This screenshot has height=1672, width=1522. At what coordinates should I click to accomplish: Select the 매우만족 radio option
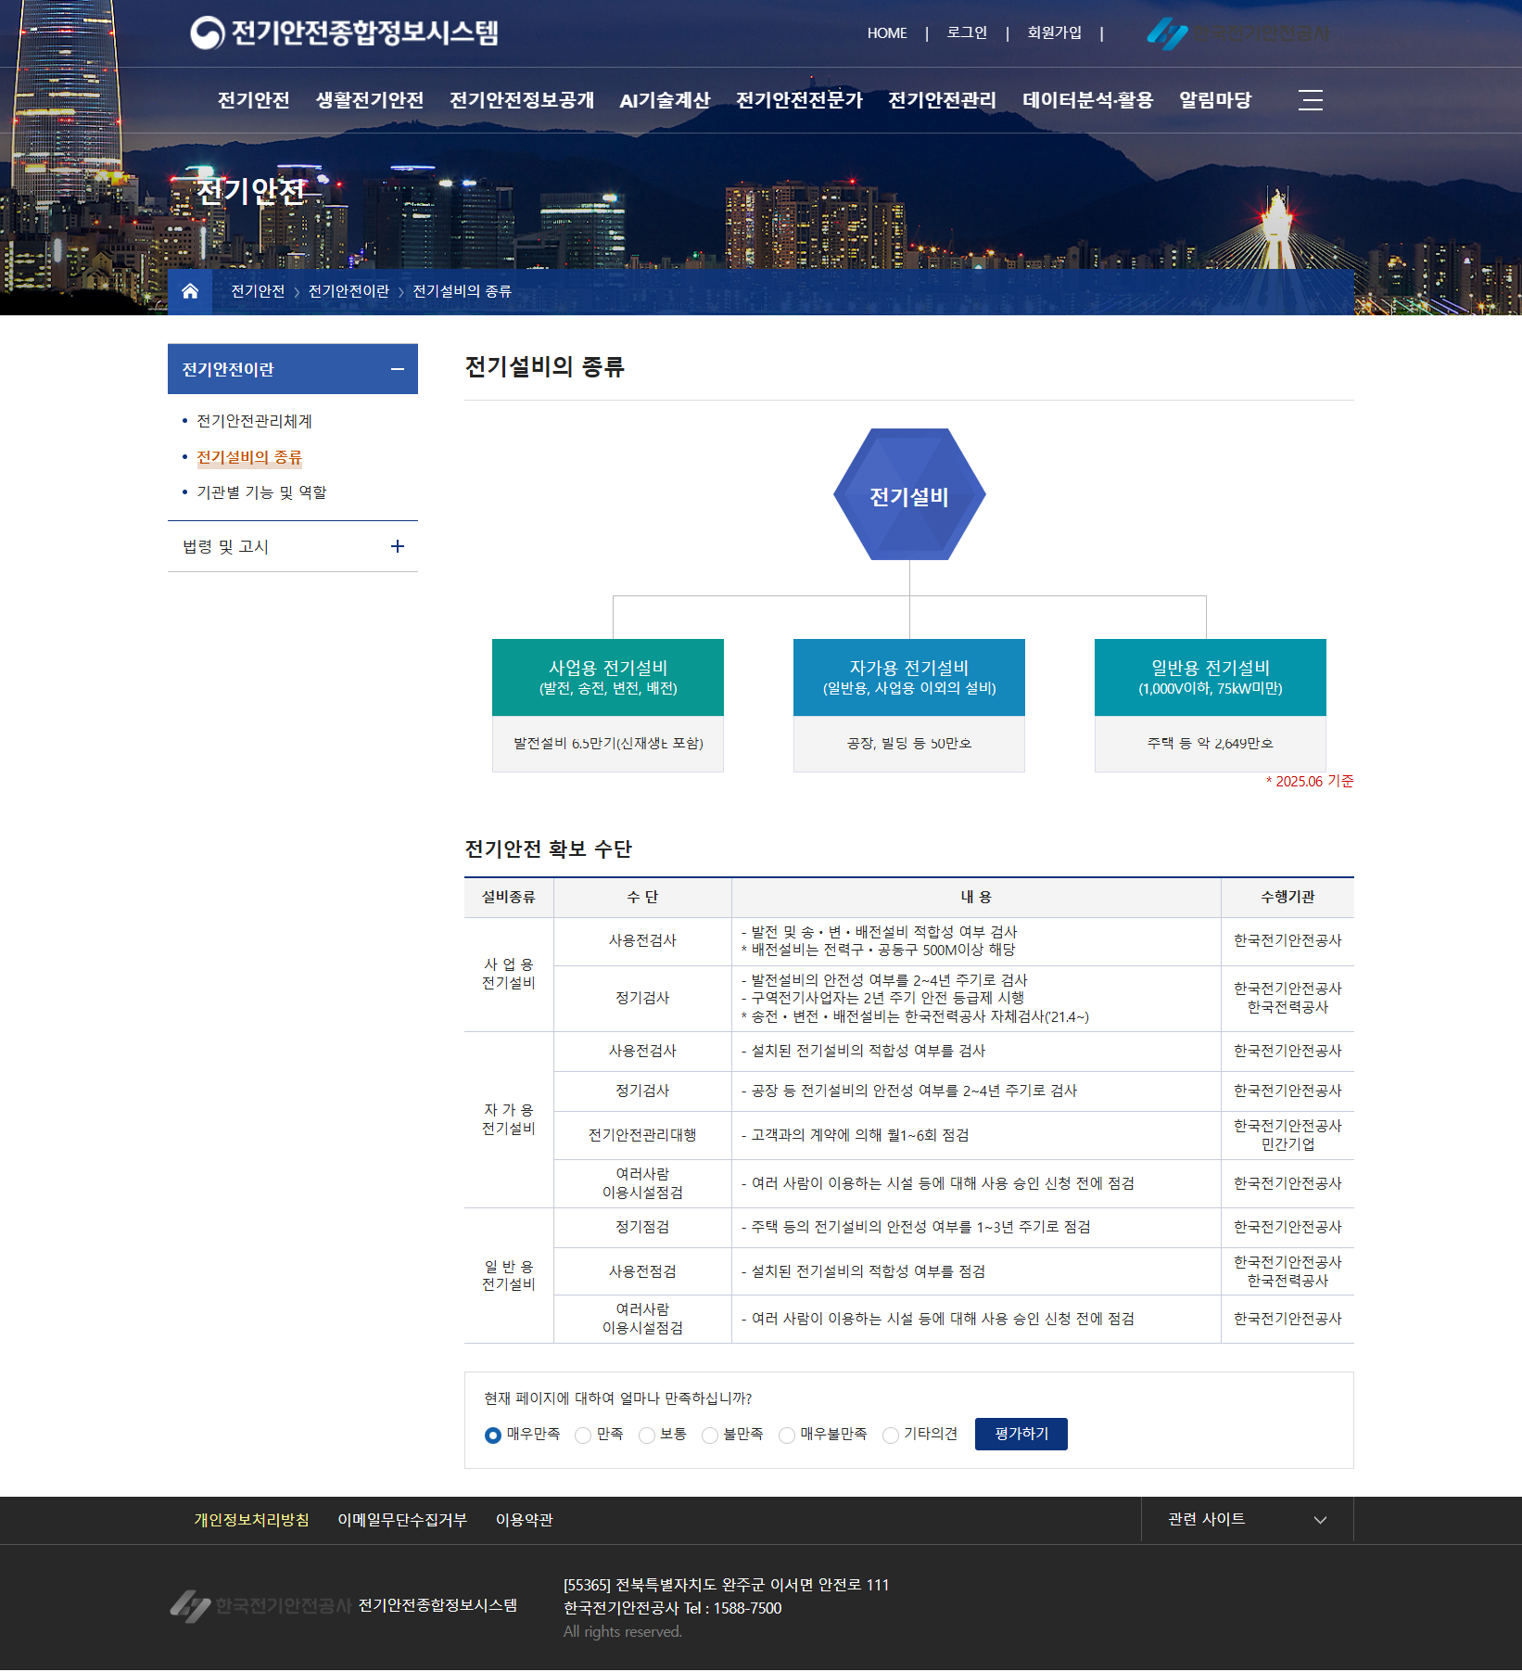click(x=493, y=1436)
